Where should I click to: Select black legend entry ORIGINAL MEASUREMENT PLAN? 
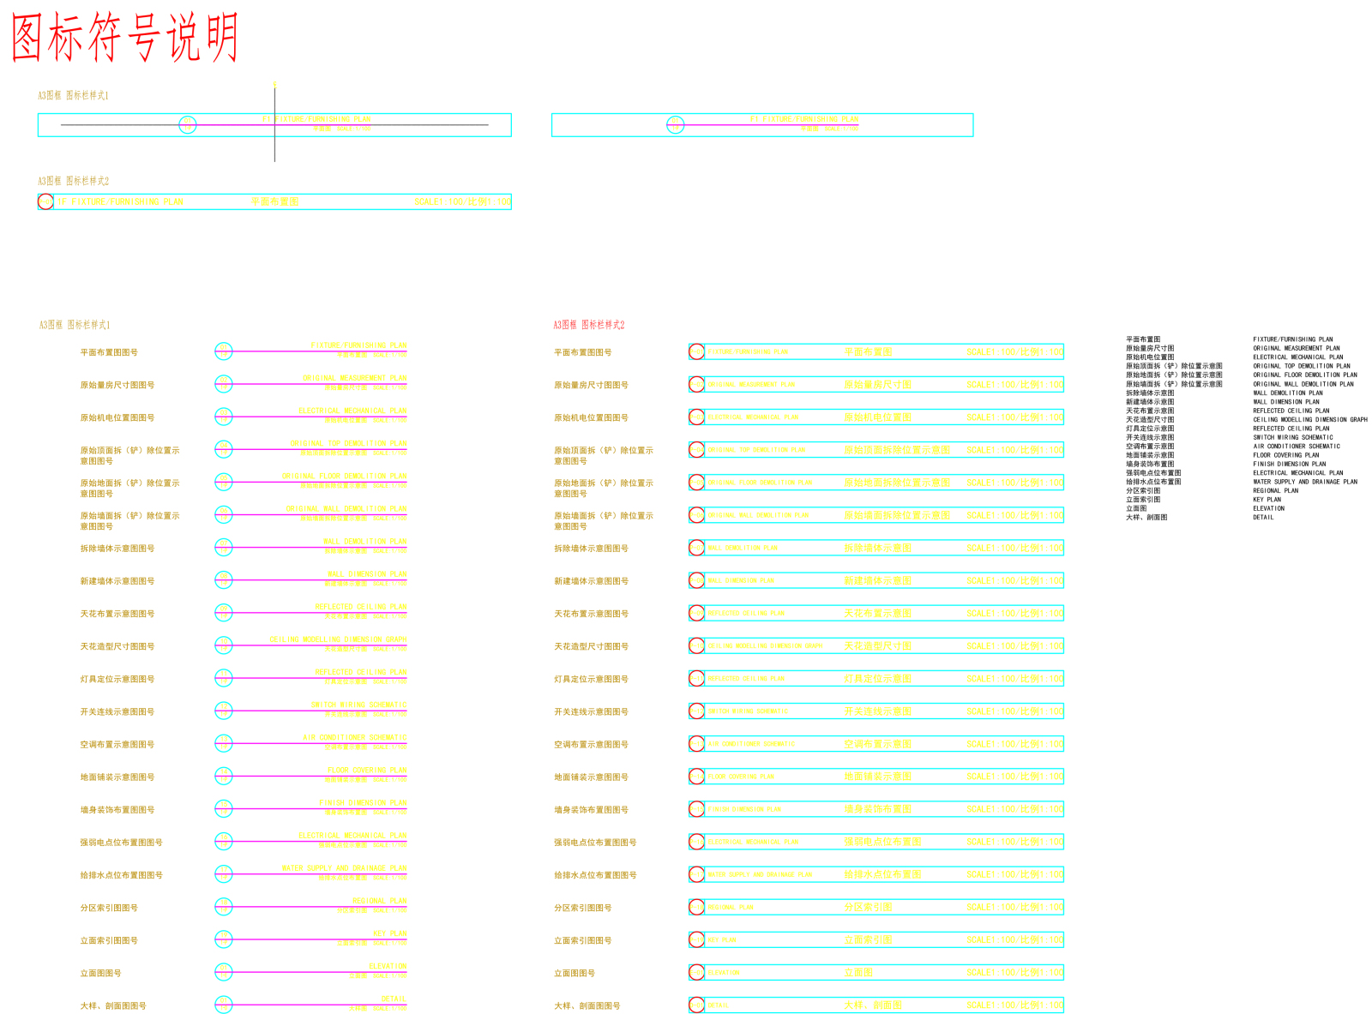coord(1297,348)
